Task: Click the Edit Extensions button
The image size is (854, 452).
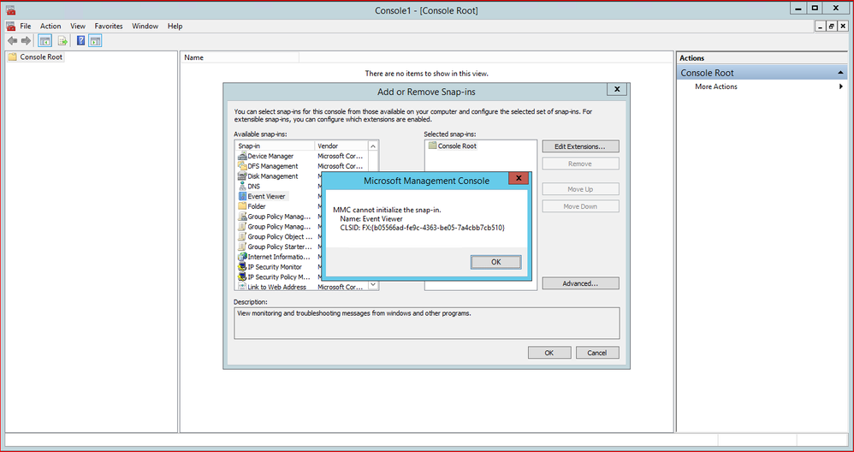Action: (580, 146)
